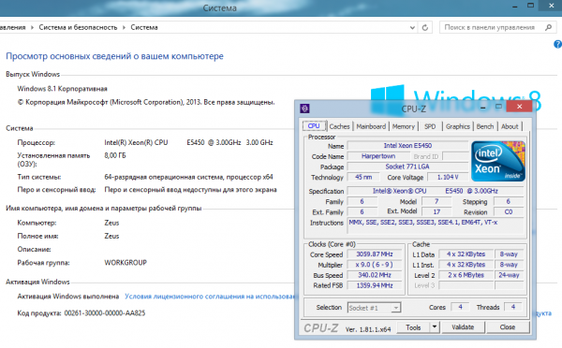562x348 pixels.
Task: Click the Rated FSB value 1359.94 MHz
Action: click(374, 285)
